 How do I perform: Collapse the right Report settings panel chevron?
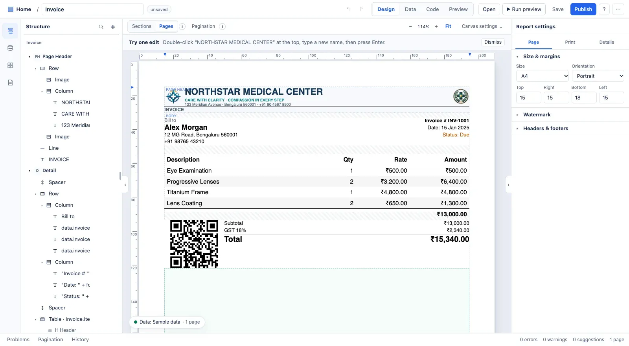point(508,185)
